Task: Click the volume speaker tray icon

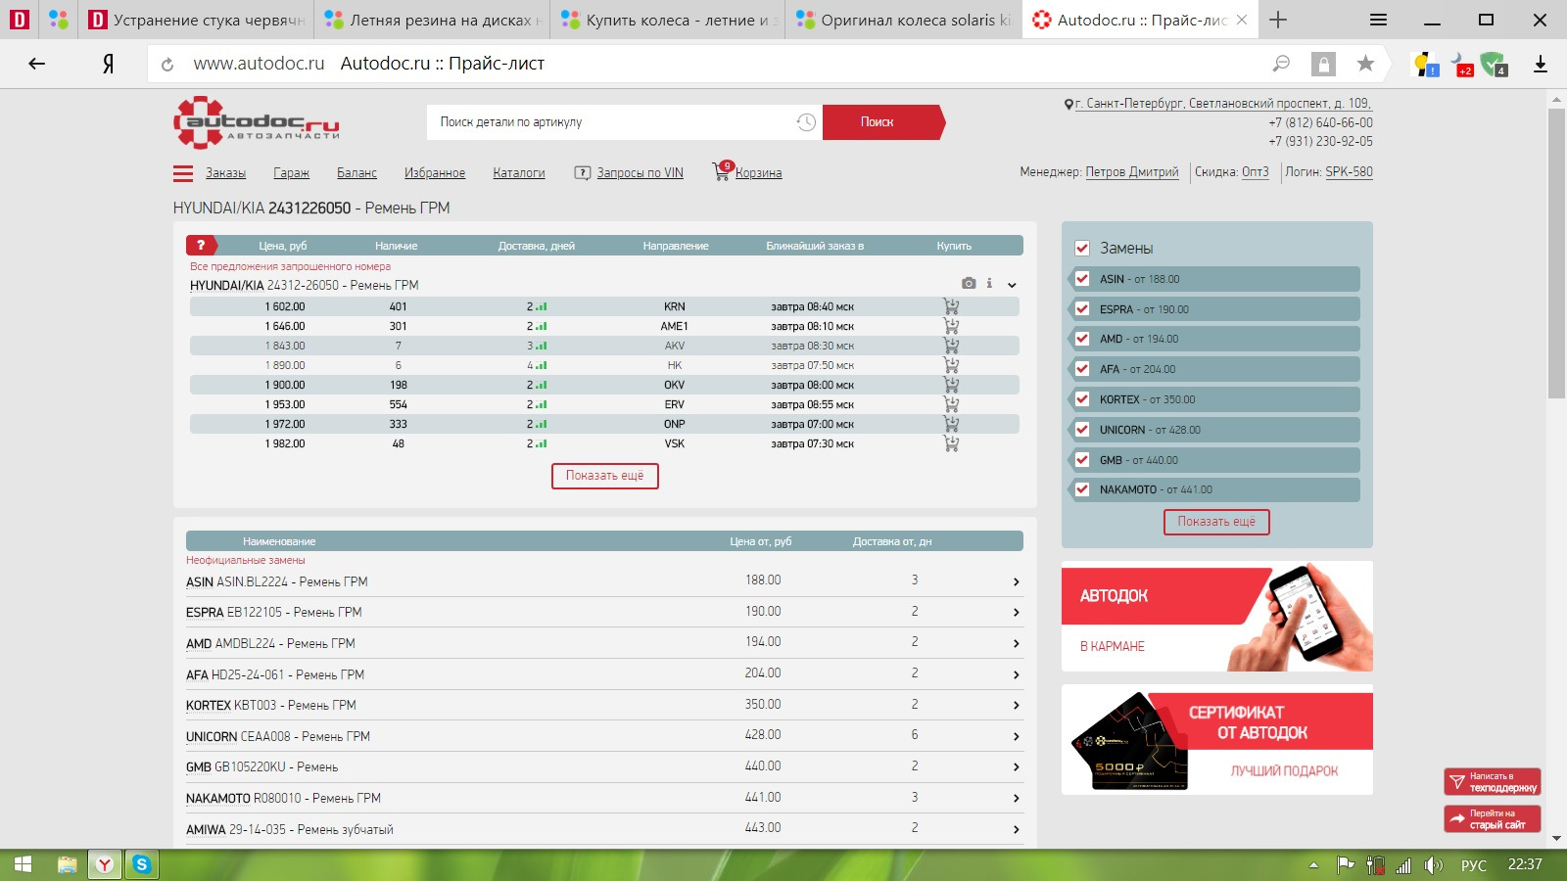Action: 1434,865
